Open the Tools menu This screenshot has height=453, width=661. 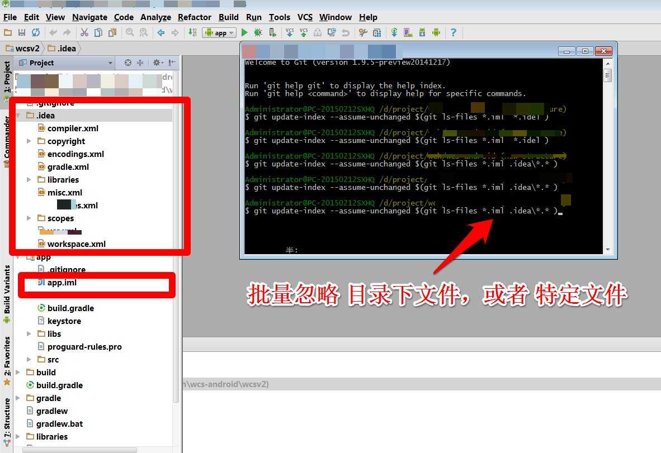pos(280,17)
